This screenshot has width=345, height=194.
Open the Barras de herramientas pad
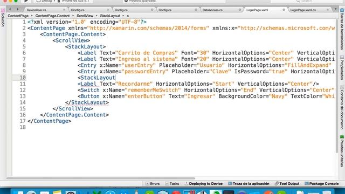[x=342, y=29]
